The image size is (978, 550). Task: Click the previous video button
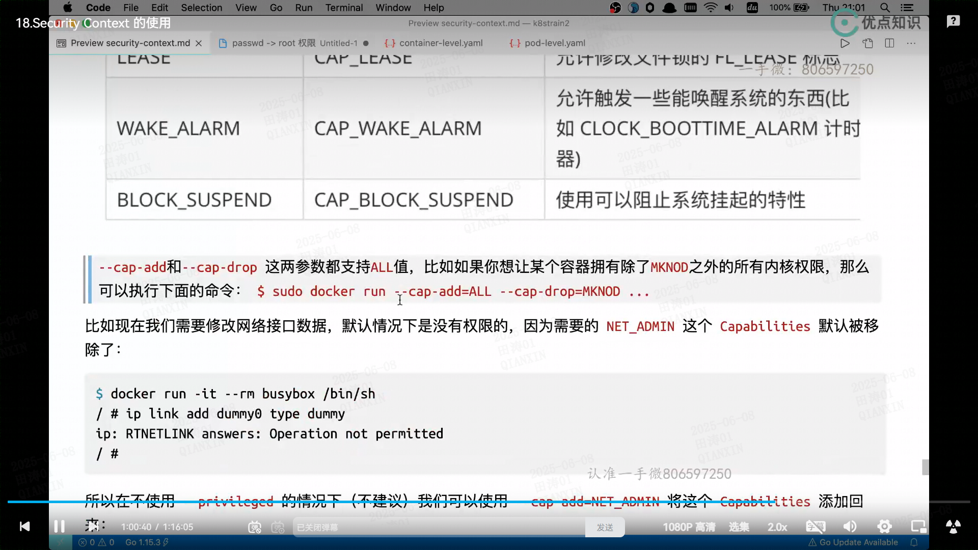[24, 527]
